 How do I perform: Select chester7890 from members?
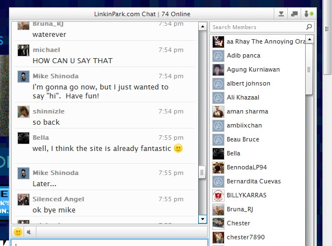pos(259,237)
